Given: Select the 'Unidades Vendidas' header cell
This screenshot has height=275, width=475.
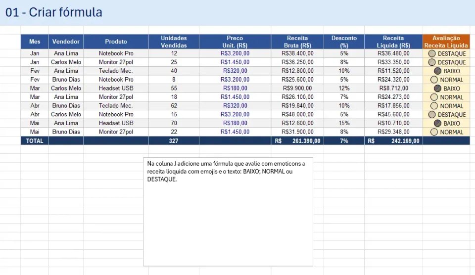Looking at the screenshot, I should tap(174, 42).
